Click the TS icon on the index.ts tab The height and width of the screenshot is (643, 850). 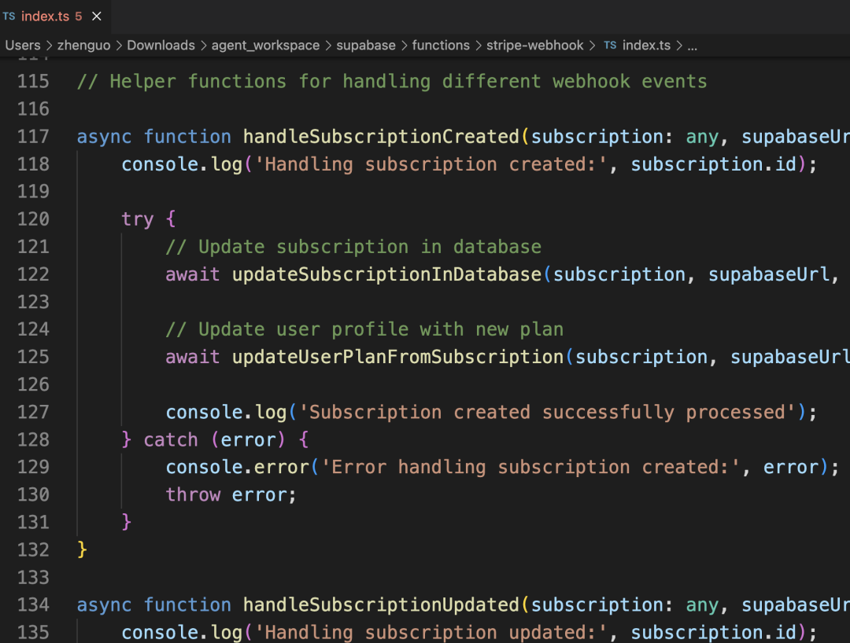9,17
